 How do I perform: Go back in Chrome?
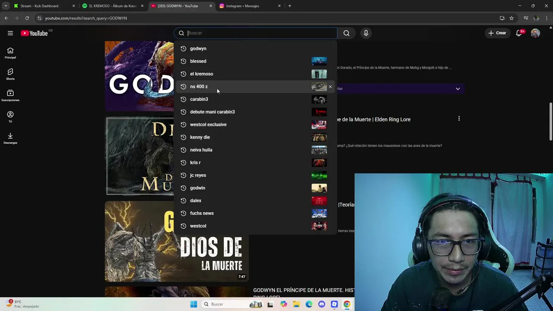[x=6, y=18]
